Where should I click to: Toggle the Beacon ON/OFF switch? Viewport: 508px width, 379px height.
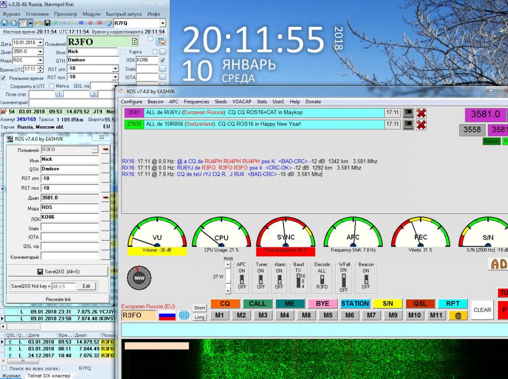(x=366, y=279)
